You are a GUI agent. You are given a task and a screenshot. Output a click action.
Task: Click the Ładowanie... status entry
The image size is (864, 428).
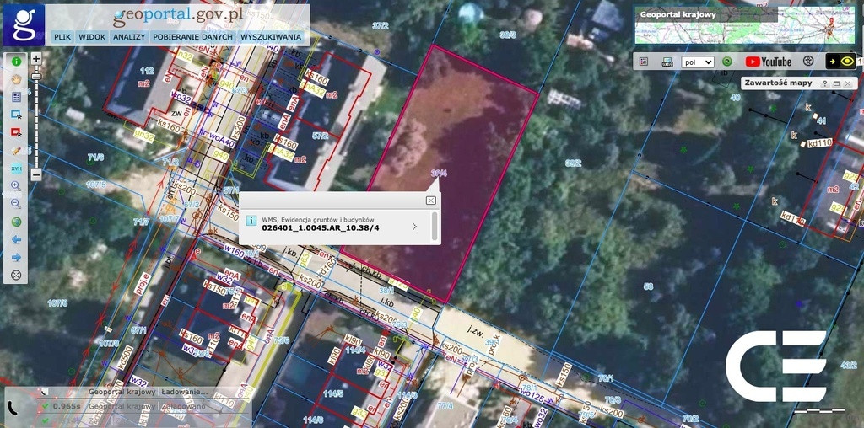pos(184,393)
